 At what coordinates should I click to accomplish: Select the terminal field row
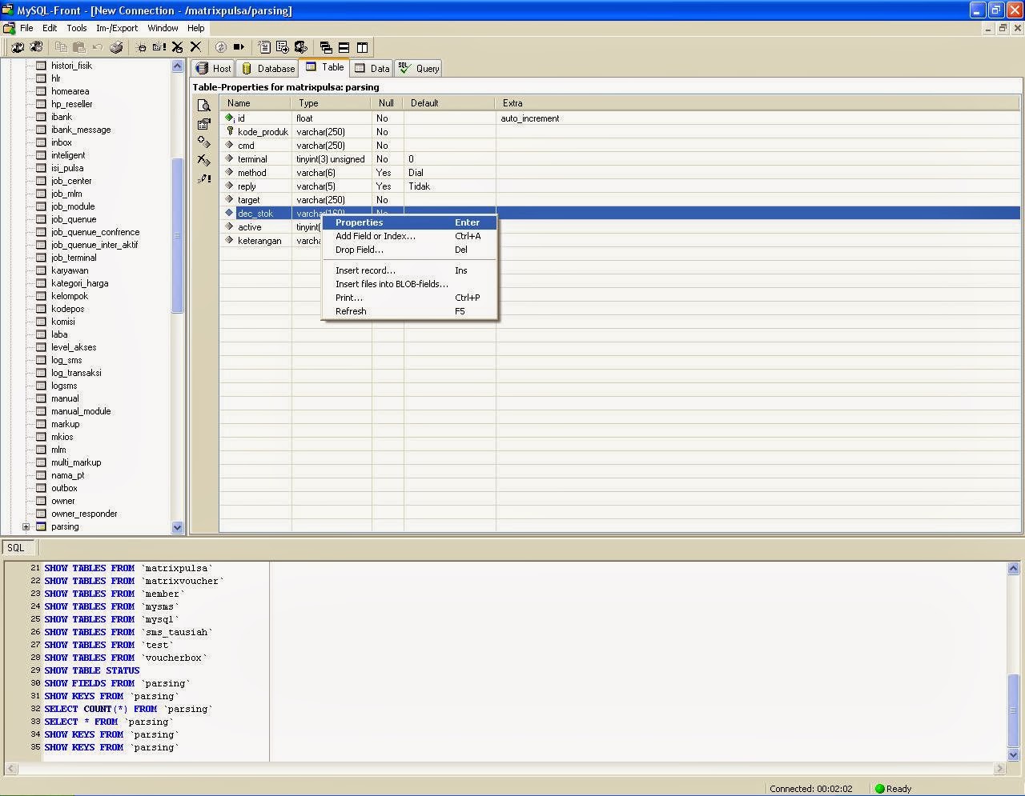[x=620, y=159]
